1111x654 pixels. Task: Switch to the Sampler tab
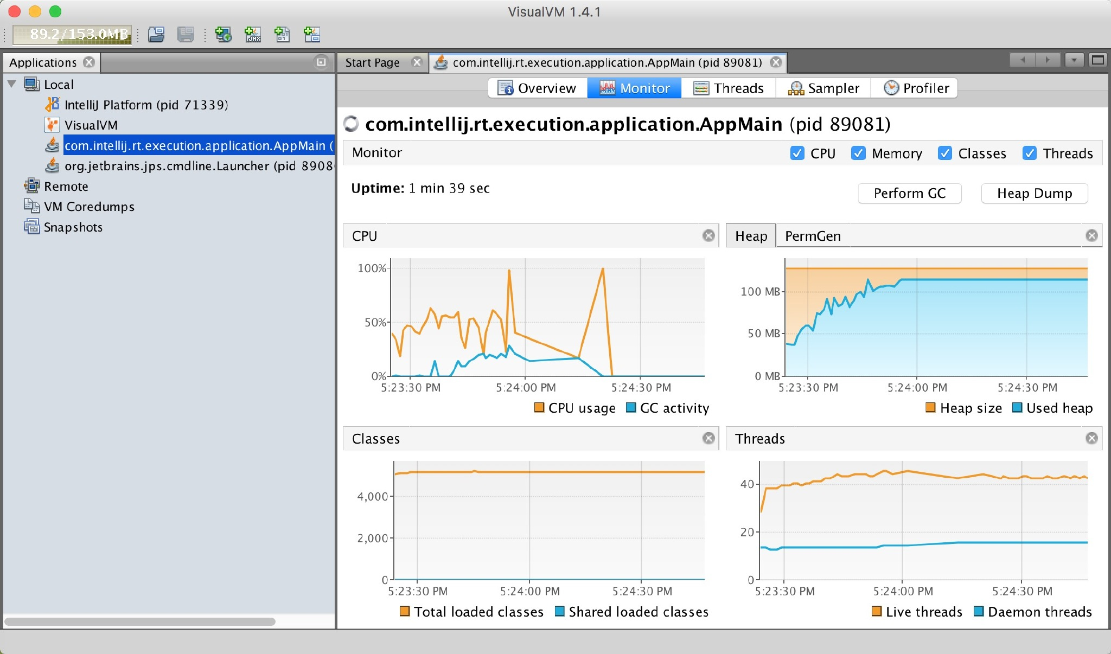coord(823,88)
